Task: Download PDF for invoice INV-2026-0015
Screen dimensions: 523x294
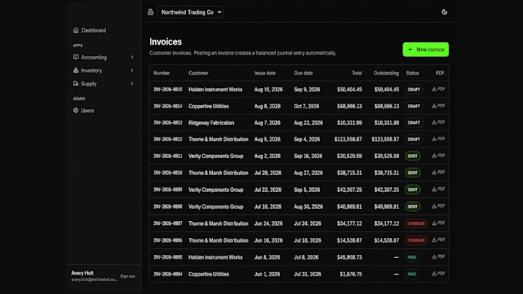Action: click(438, 89)
